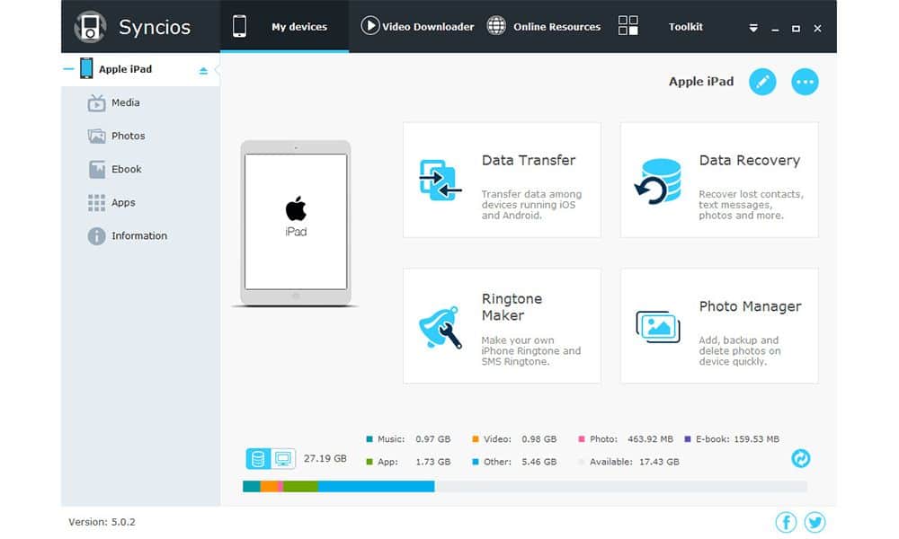Open the Data Recovery card
This screenshot has height=539, width=899.
pos(719,180)
